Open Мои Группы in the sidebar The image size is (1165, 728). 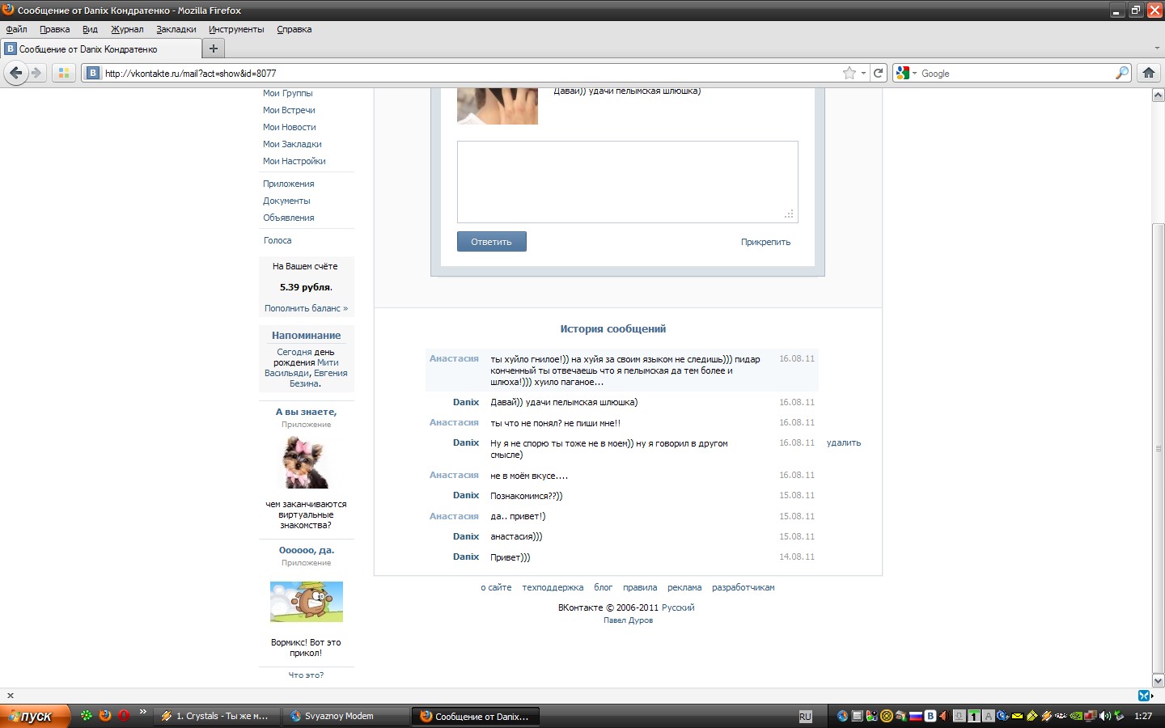point(287,93)
